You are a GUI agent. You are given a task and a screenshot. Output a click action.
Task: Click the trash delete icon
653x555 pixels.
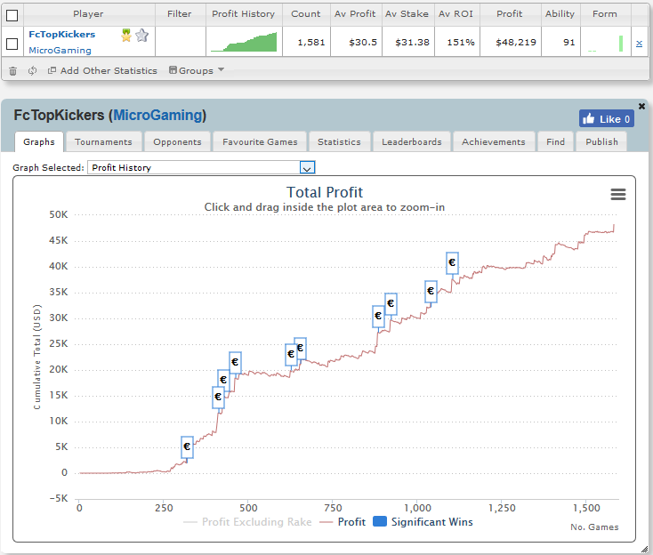pos(13,71)
